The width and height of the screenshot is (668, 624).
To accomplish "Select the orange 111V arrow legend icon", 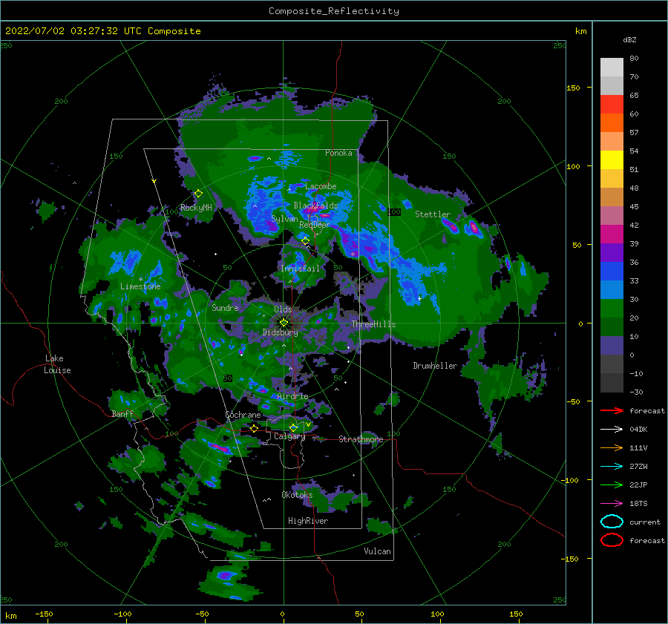I will (612, 447).
